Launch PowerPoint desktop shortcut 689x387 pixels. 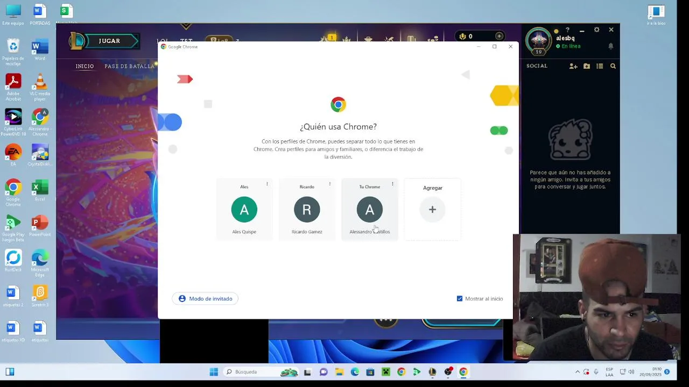40,226
